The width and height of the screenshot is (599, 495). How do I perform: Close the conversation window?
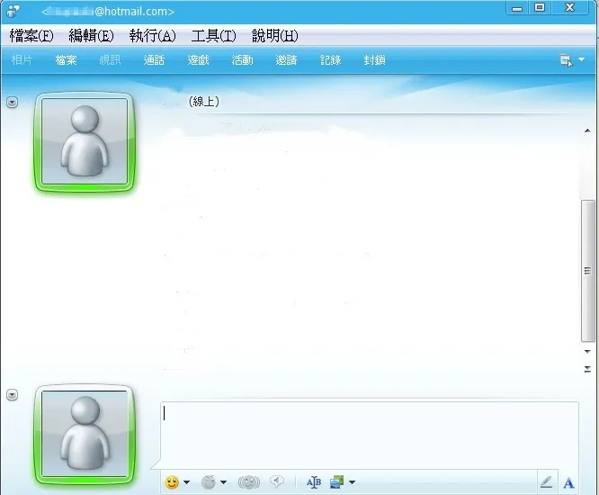point(569,7)
